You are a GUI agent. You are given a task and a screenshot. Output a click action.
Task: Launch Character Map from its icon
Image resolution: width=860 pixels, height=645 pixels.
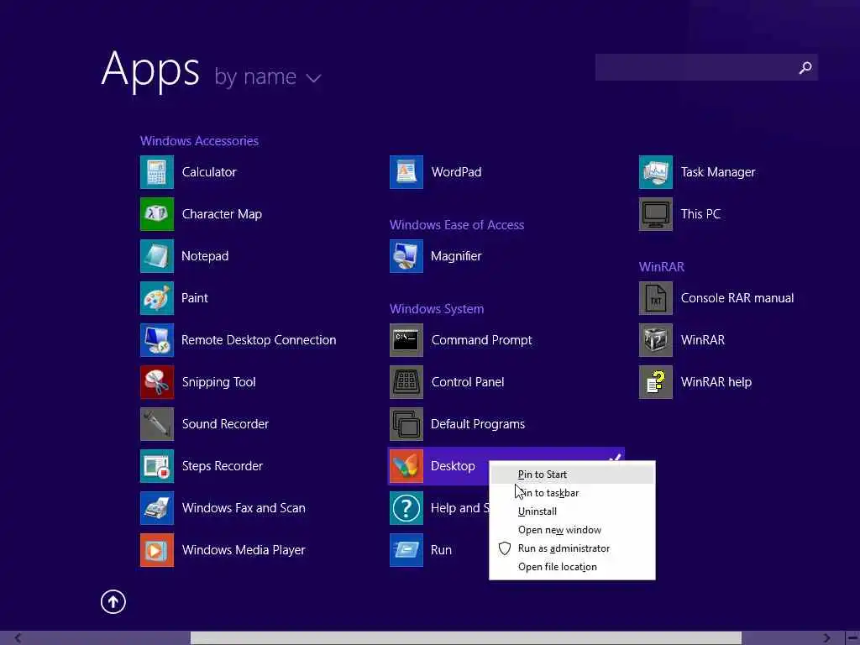157,214
